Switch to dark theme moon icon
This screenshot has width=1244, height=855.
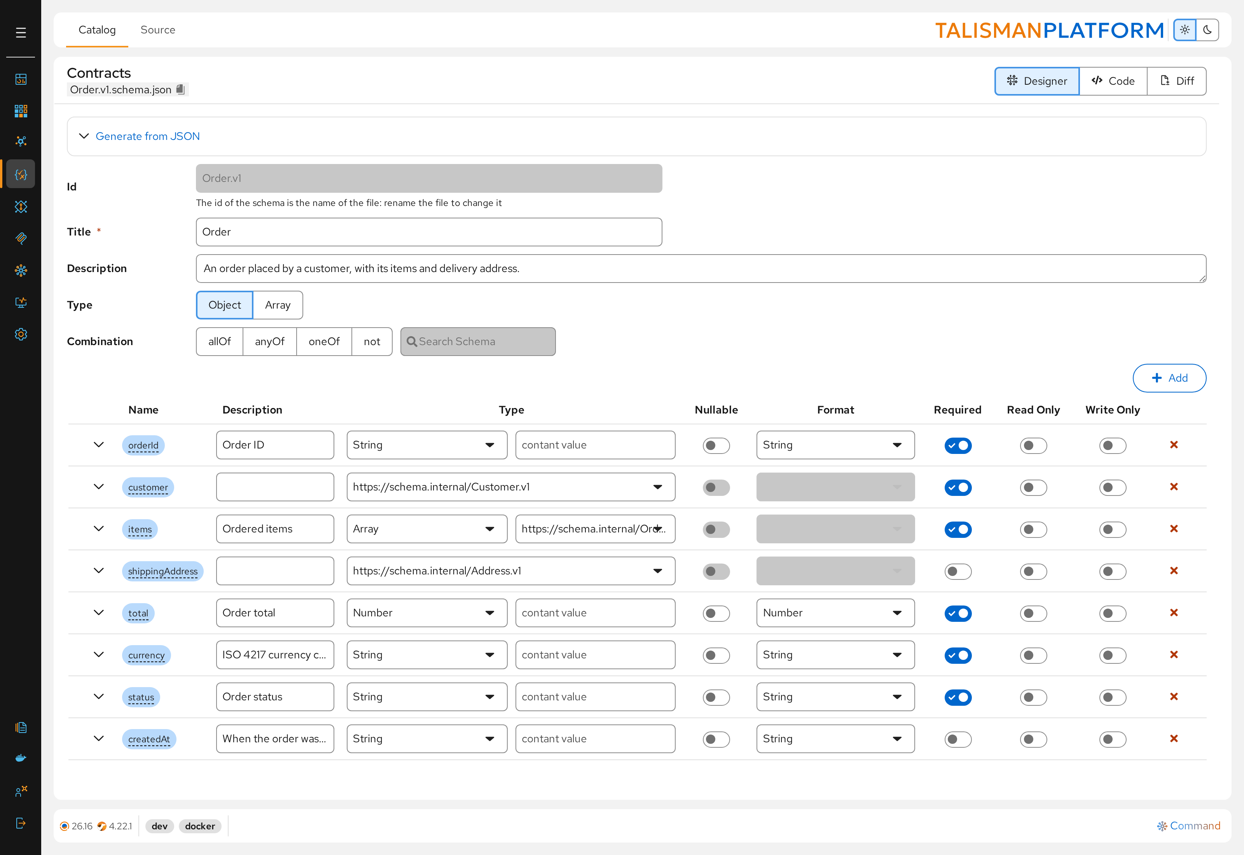click(x=1207, y=30)
